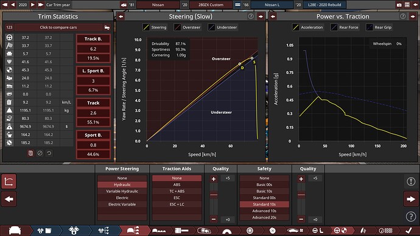
Task: Switch Steering graph to previous graph
Action: (121, 16)
